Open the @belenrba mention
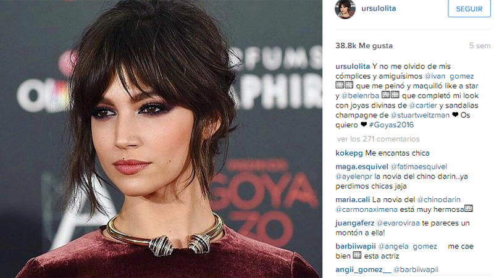The height and width of the screenshot is (278, 494). (360, 96)
